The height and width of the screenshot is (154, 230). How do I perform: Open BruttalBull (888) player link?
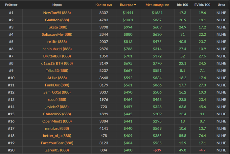[57, 56]
